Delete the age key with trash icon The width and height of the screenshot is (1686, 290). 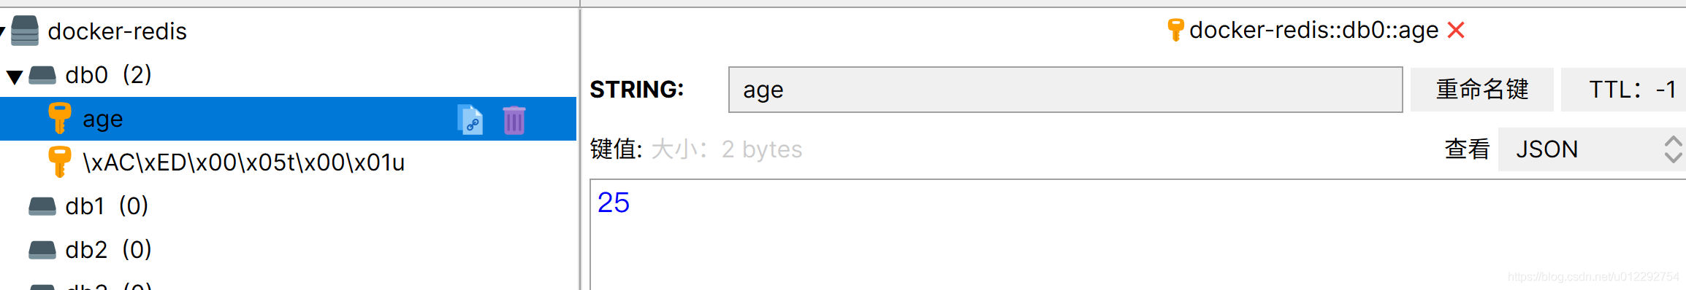(x=514, y=119)
